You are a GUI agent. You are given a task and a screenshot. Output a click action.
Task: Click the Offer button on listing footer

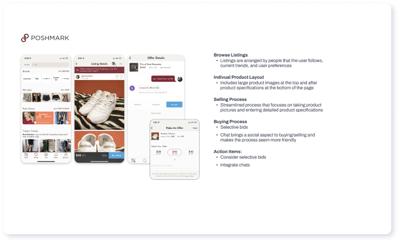[x=104, y=155]
